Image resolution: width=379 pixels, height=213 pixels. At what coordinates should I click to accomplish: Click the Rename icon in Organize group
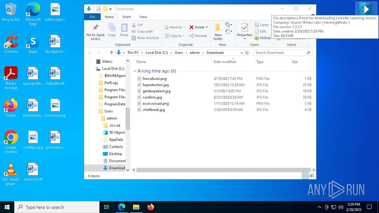click(x=192, y=36)
